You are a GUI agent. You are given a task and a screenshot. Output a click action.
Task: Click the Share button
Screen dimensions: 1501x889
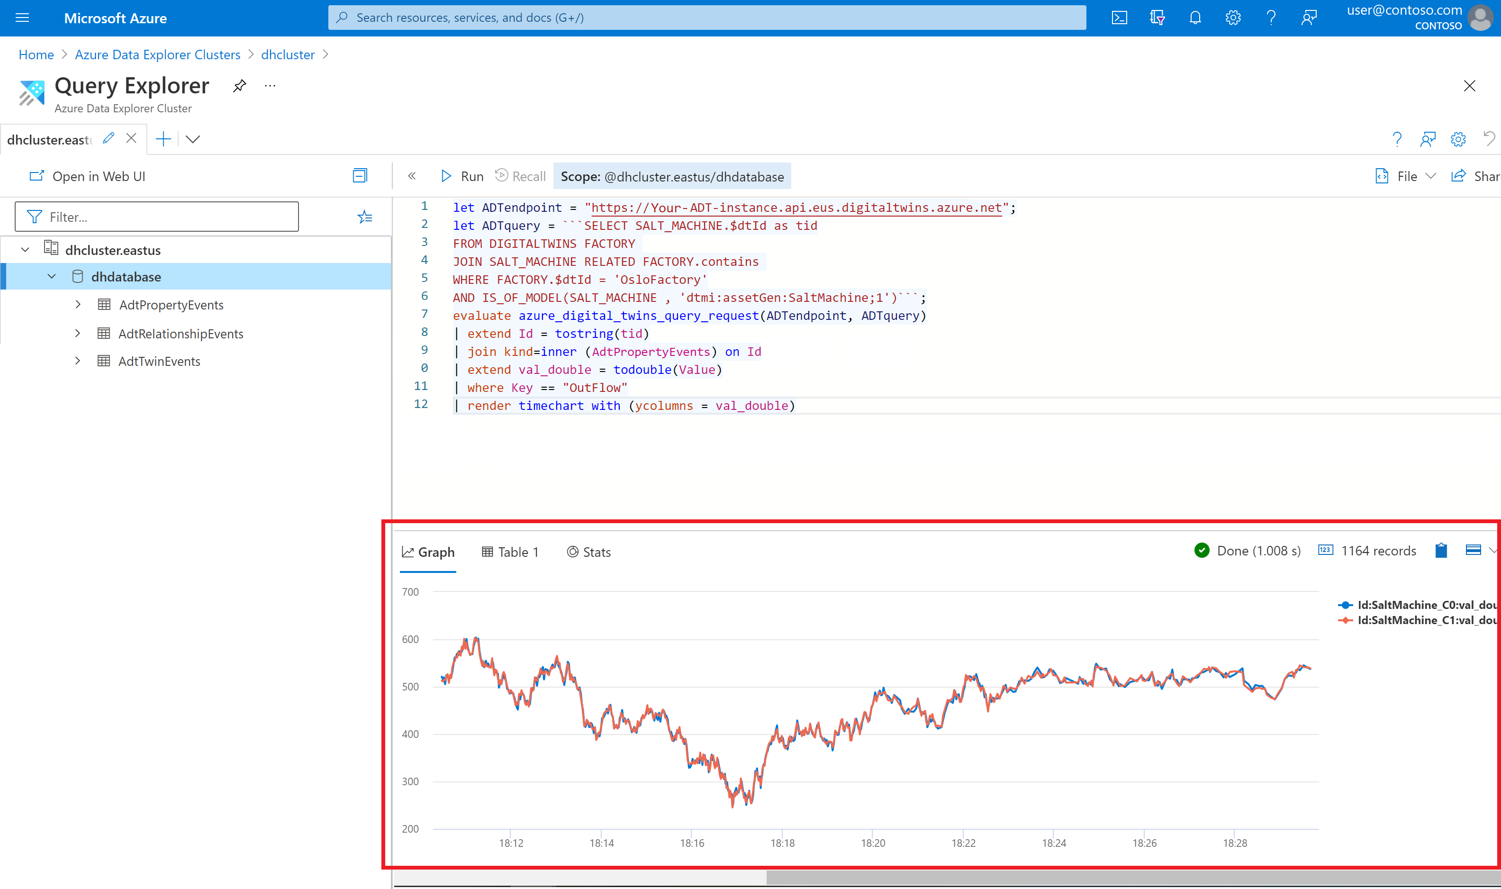pyautogui.click(x=1475, y=176)
